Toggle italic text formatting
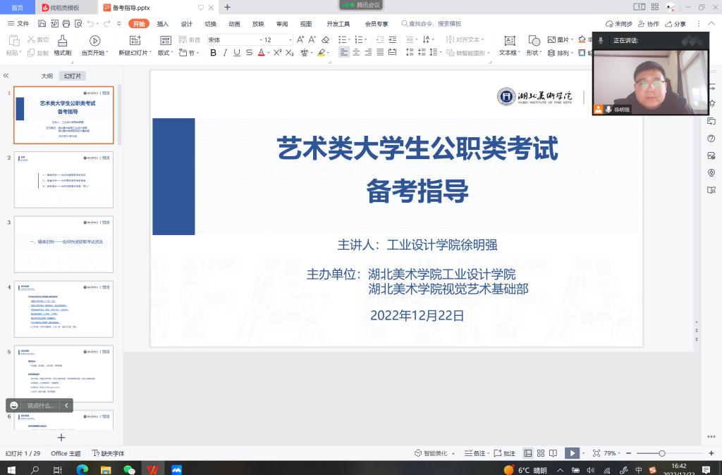This screenshot has height=475, width=722. [225, 53]
